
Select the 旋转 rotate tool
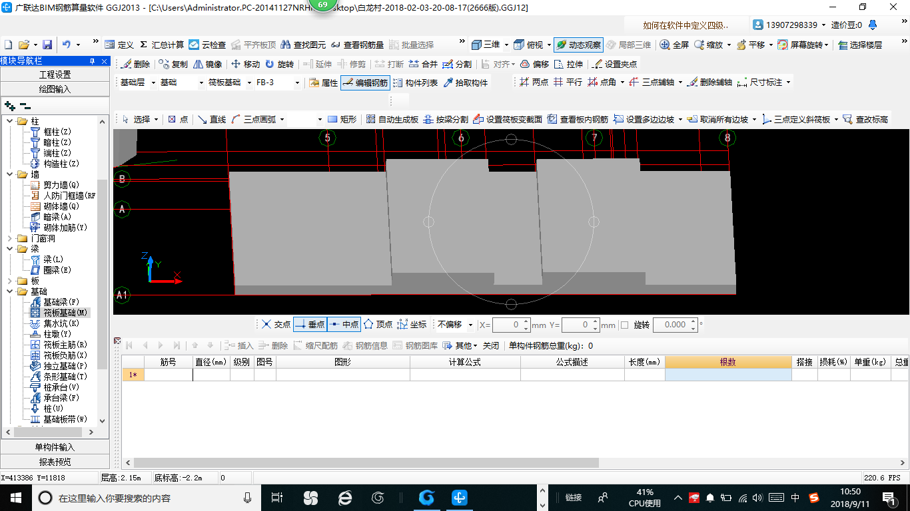[x=279, y=65]
